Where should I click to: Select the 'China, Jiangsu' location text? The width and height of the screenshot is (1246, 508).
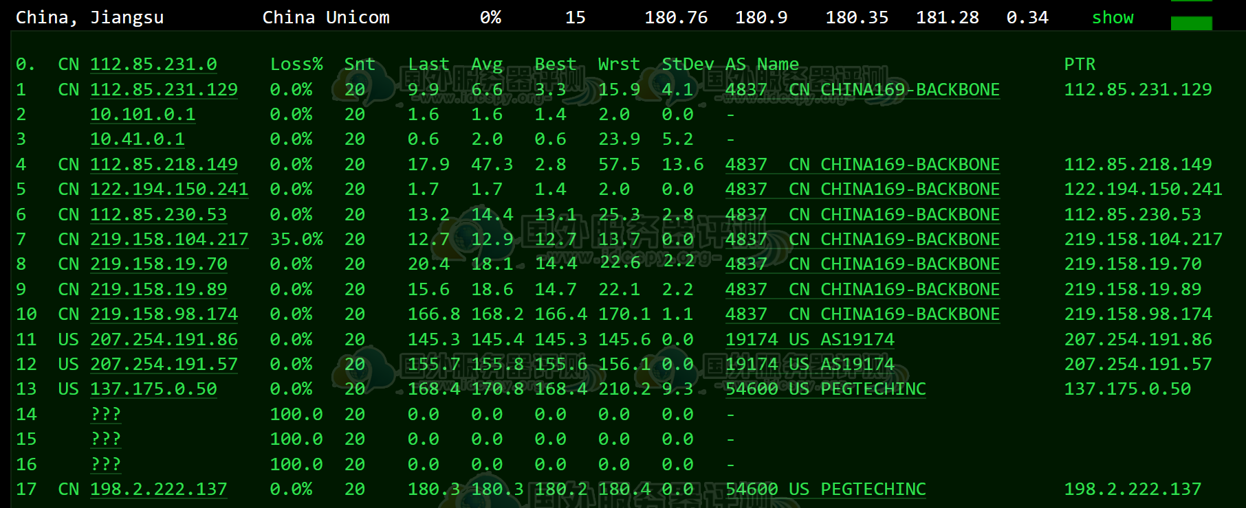coord(90,18)
